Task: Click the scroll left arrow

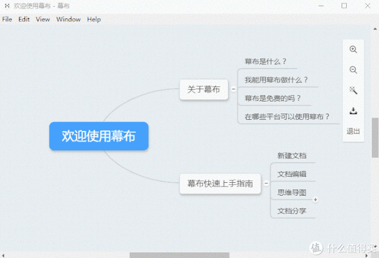Action: (x=3, y=255)
